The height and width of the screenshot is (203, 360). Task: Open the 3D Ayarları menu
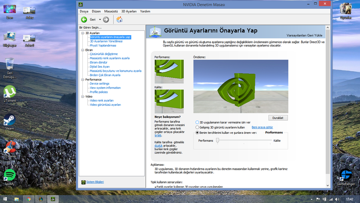[129, 11]
